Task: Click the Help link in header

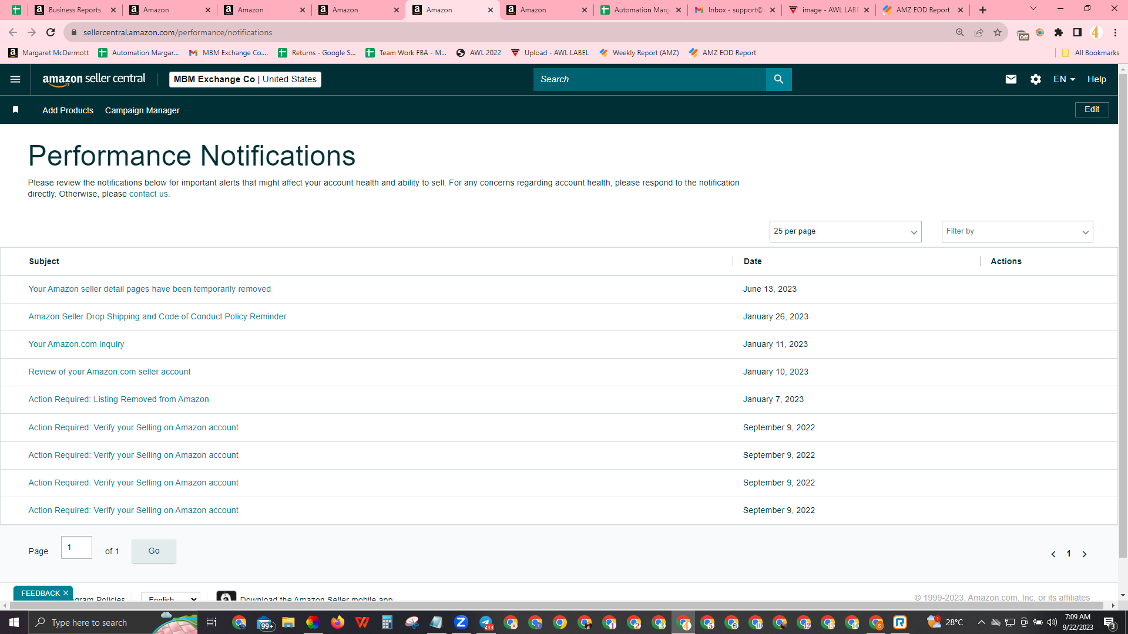Action: click(x=1096, y=79)
